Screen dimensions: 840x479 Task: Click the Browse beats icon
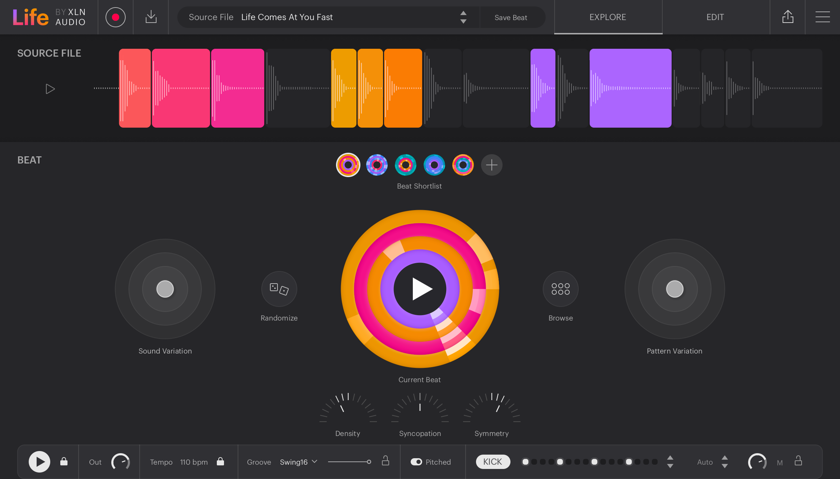click(x=560, y=289)
